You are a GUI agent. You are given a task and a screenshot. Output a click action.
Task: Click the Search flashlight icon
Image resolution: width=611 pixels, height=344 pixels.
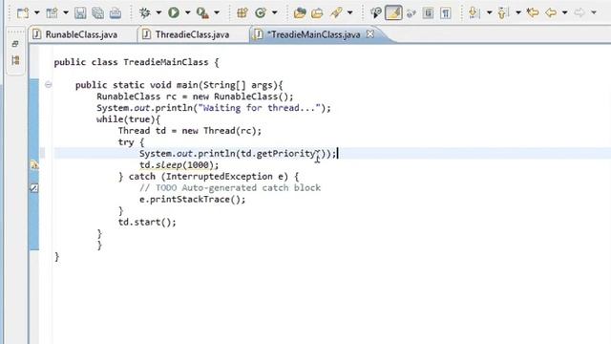(x=336, y=12)
